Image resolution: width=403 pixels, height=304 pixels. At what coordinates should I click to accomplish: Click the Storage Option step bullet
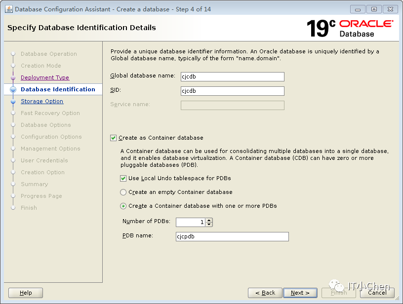click(13, 102)
